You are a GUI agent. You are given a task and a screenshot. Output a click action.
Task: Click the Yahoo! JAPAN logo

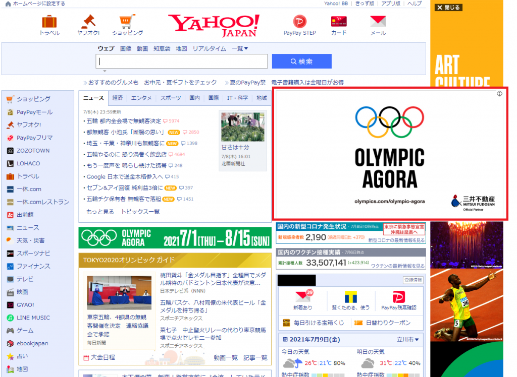coord(214,25)
